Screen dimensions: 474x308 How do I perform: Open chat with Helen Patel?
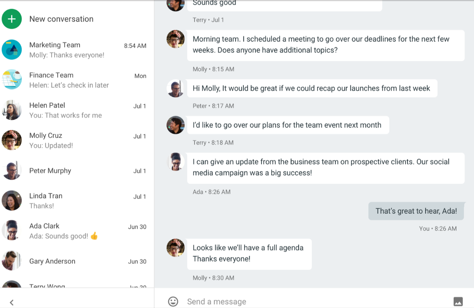tap(75, 110)
